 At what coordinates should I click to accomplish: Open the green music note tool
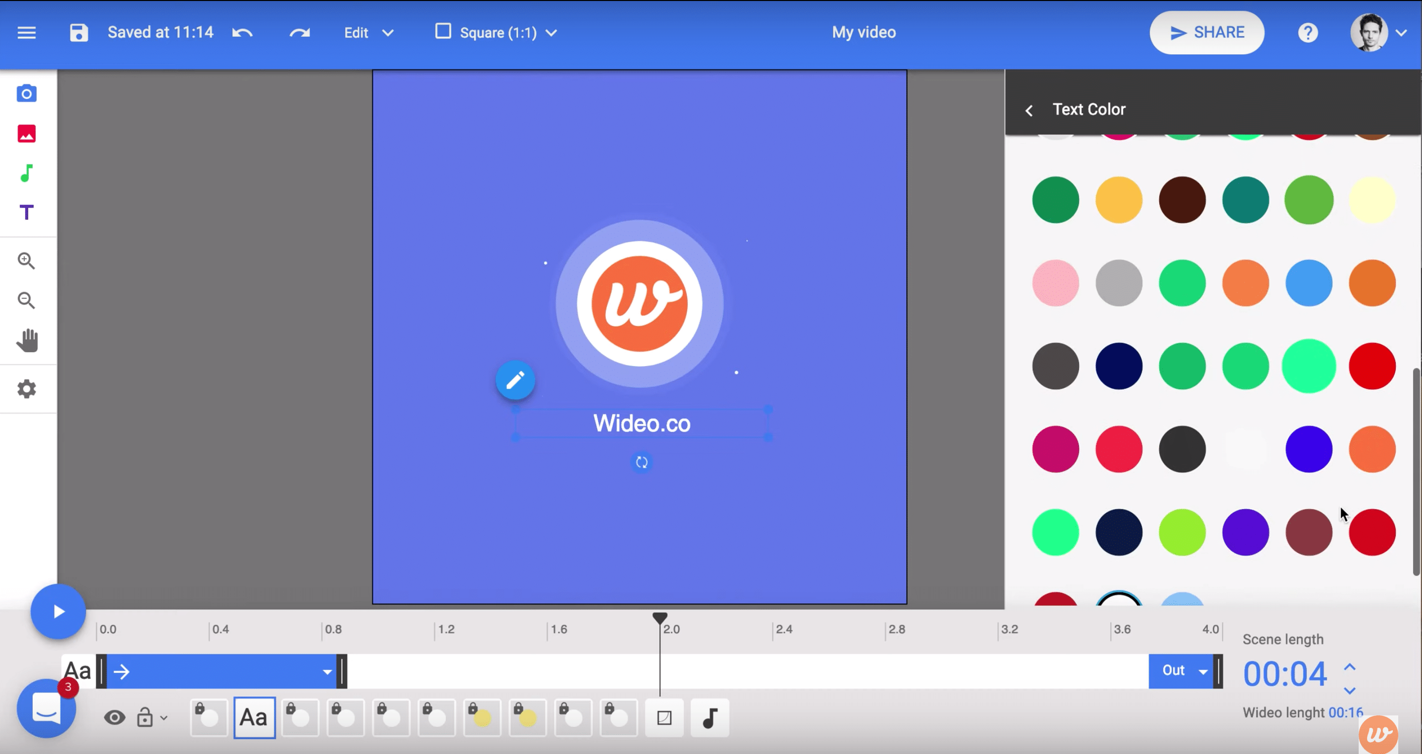pyautogui.click(x=27, y=173)
